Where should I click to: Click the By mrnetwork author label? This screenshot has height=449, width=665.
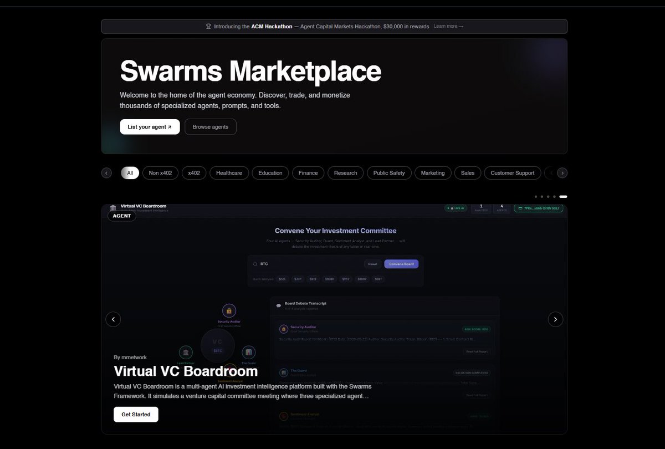tap(130, 358)
